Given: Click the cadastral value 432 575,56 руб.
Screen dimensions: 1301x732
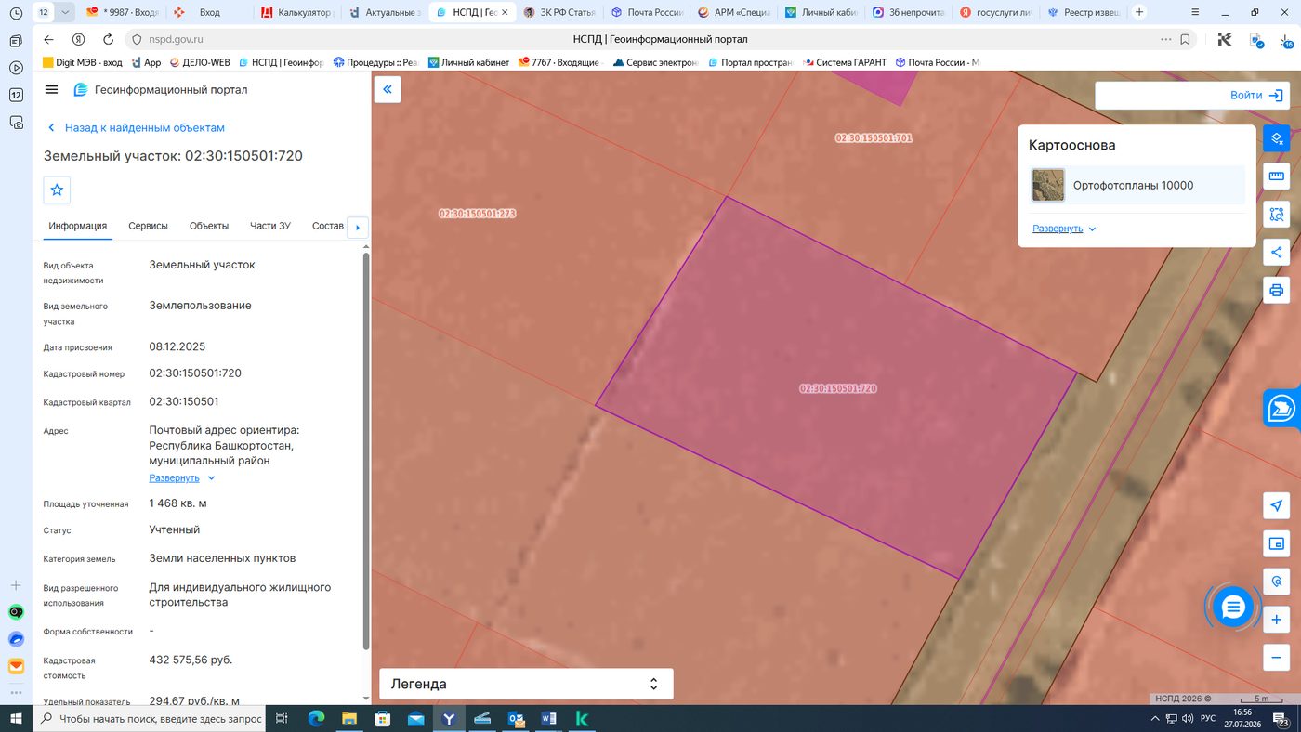Looking at the screenshot, I should tap(191, 660).
